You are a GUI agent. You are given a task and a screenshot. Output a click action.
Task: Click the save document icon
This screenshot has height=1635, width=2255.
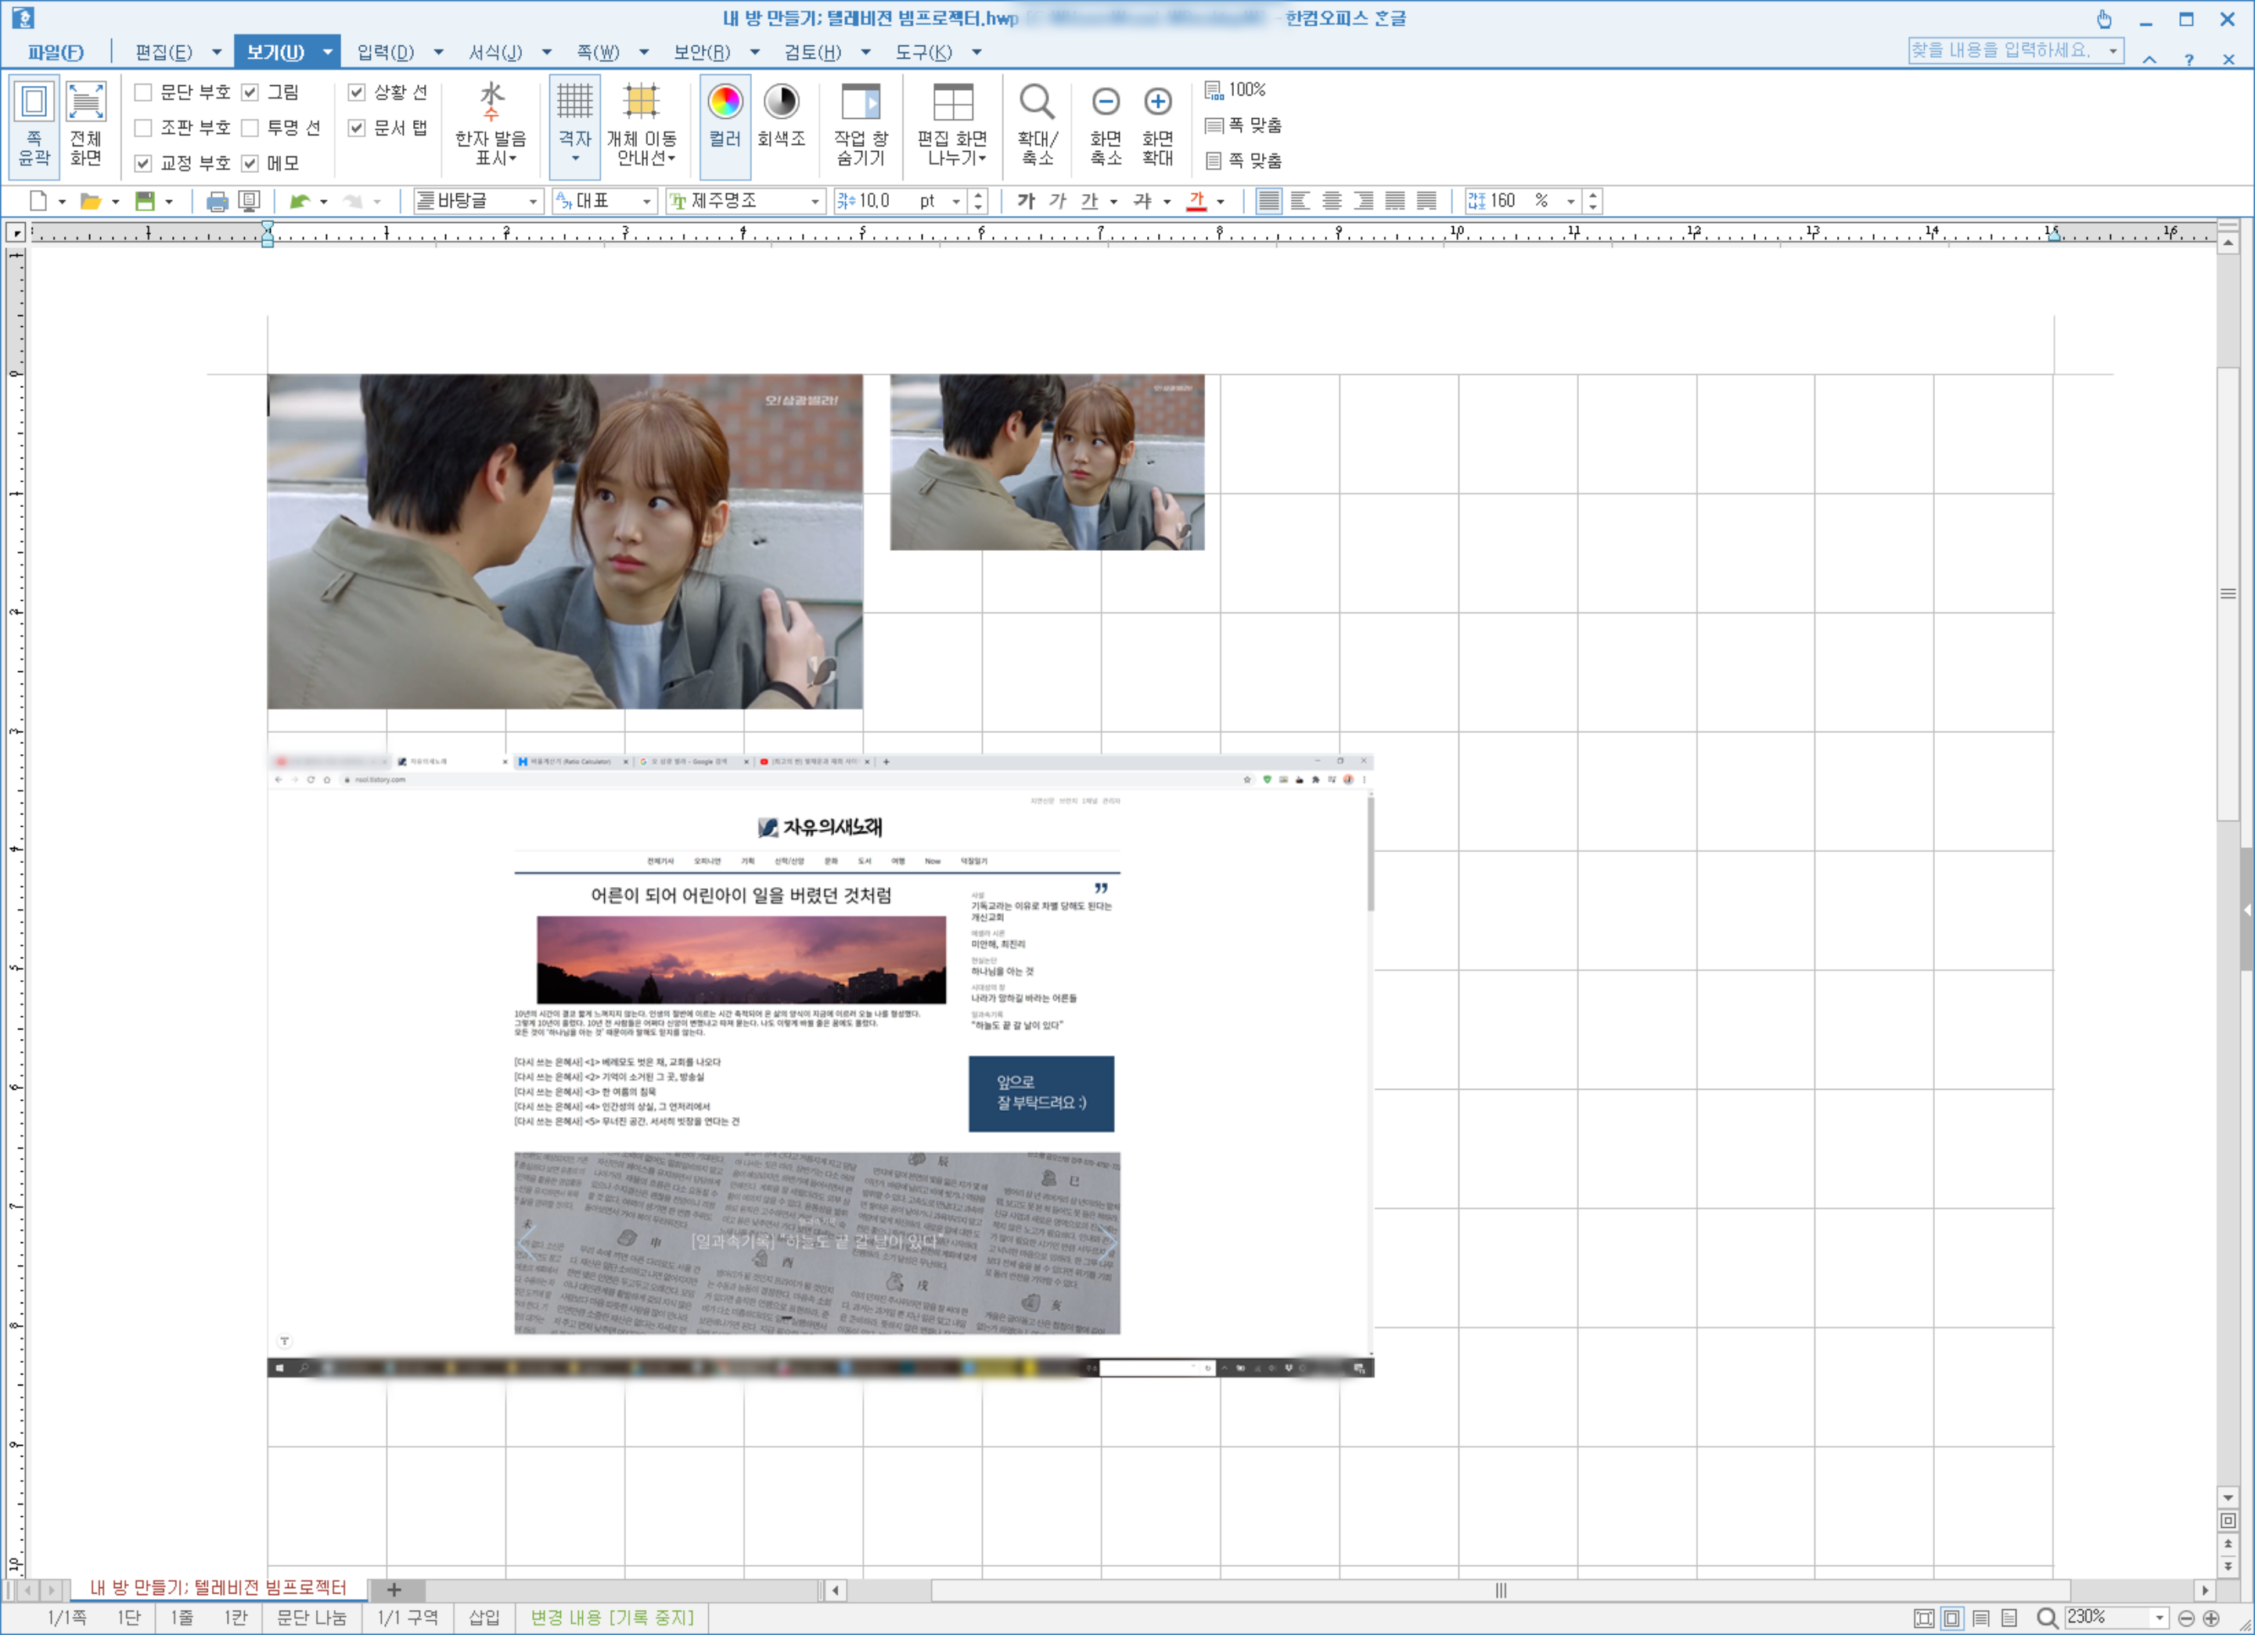click(146, 202)
